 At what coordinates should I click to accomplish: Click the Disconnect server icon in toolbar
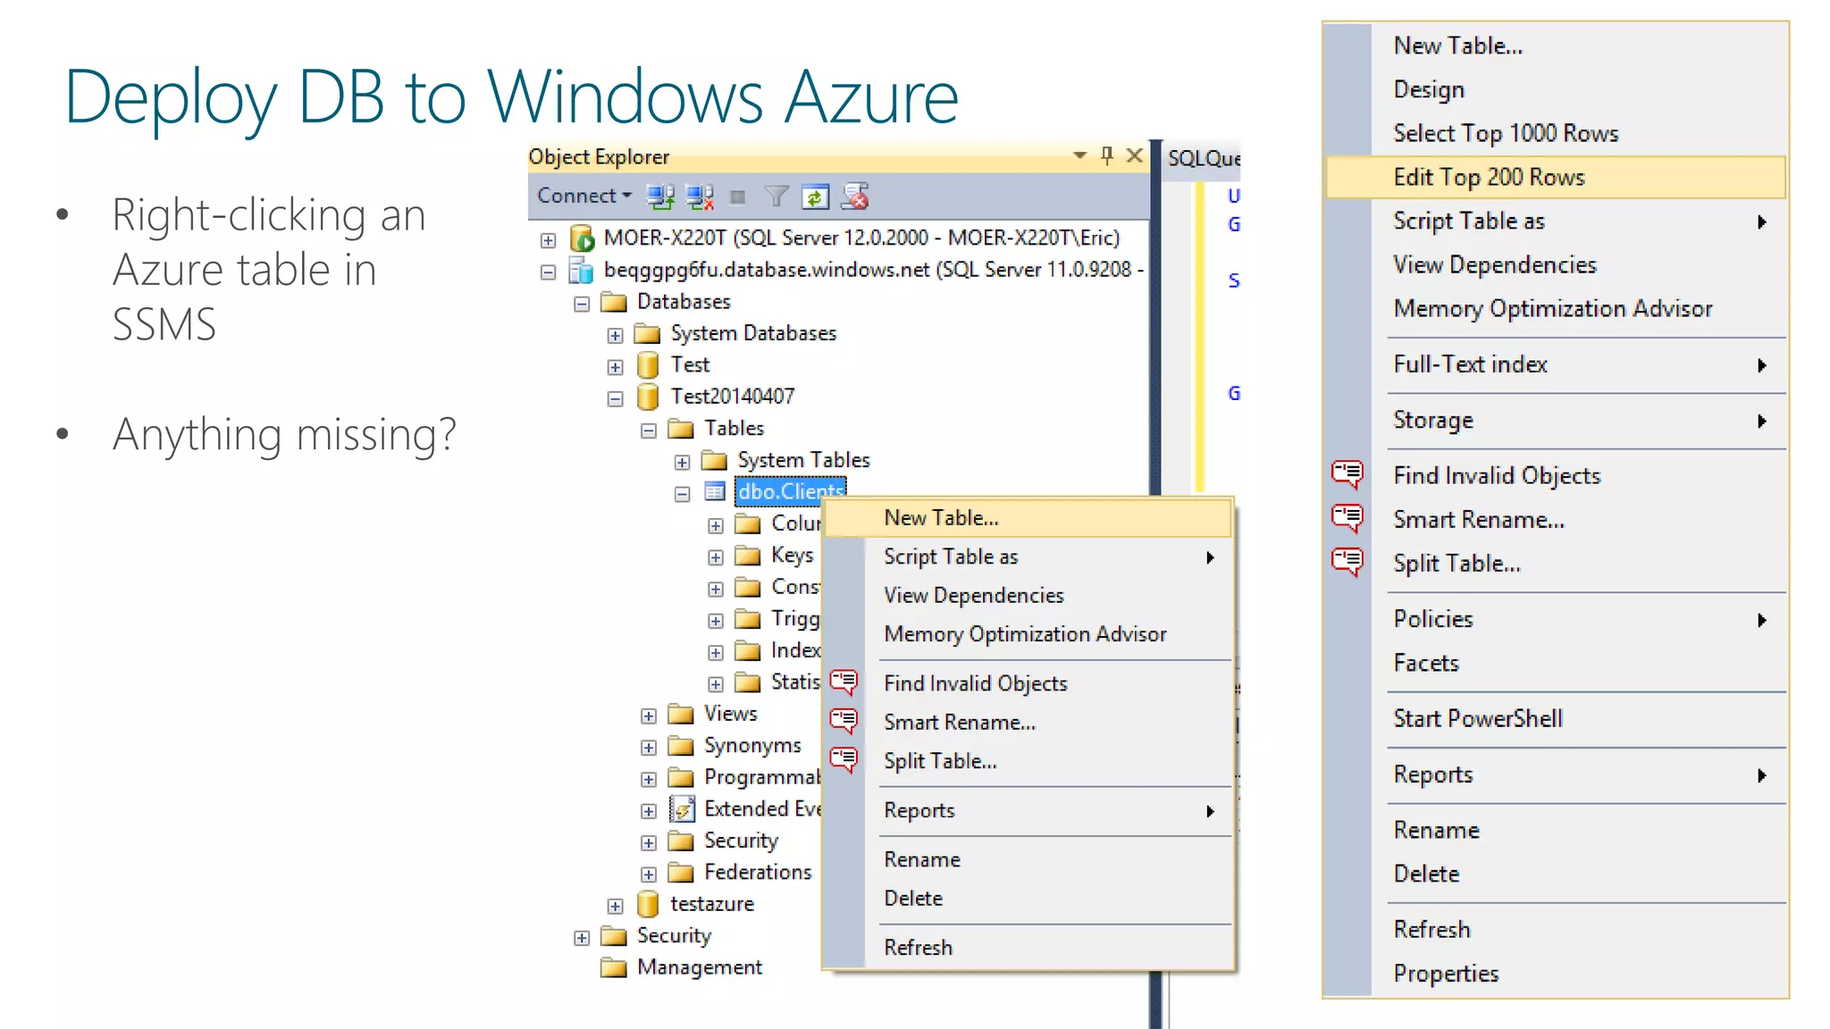click(x=699, y=197)
